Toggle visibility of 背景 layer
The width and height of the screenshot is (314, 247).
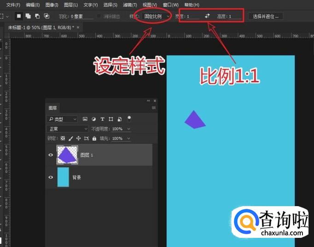51,177
